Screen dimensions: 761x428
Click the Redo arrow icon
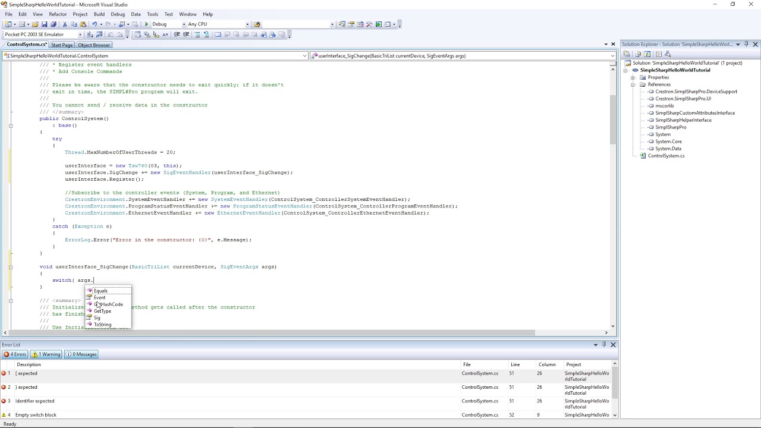pos(108,24)
